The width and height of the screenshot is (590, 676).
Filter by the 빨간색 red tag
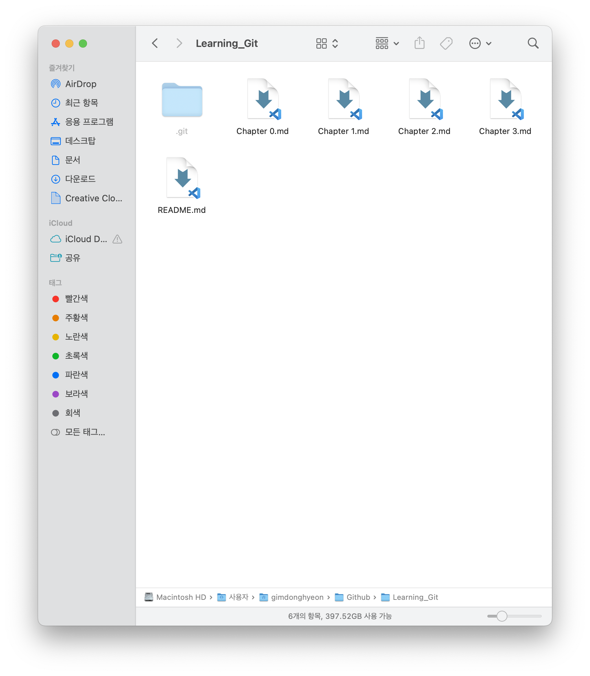pyautogui.click(x=87, y=299)
